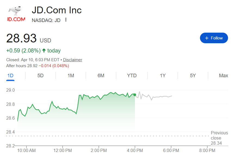Image resolution: width=234 pixels, height=158 pixels.
Task: Click the JD.COM logo image
Action: click(16, 14)
